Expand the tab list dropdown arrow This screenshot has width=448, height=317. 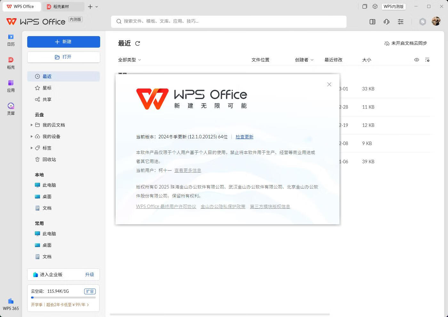pyautogui.click(x=97, y=7)
